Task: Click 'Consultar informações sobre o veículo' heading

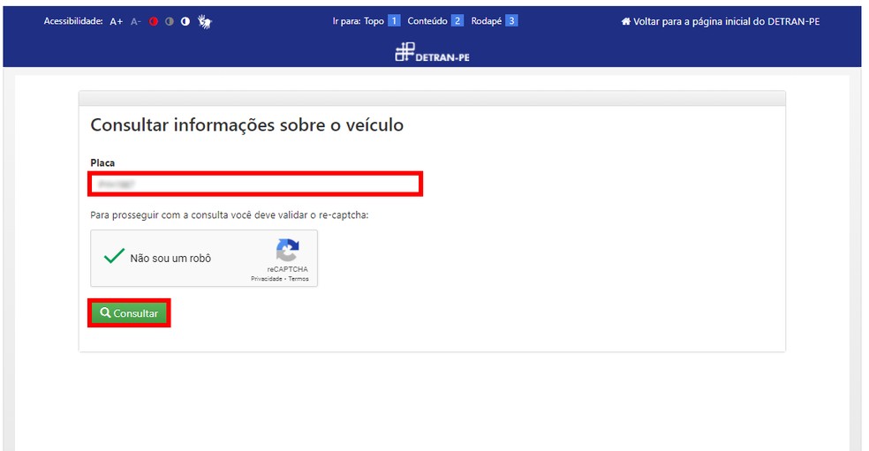Action: [x=246, y=125]
